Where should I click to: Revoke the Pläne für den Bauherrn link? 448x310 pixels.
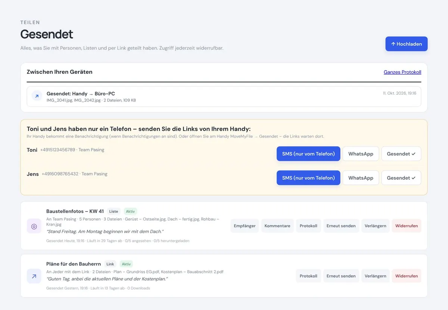407,276
